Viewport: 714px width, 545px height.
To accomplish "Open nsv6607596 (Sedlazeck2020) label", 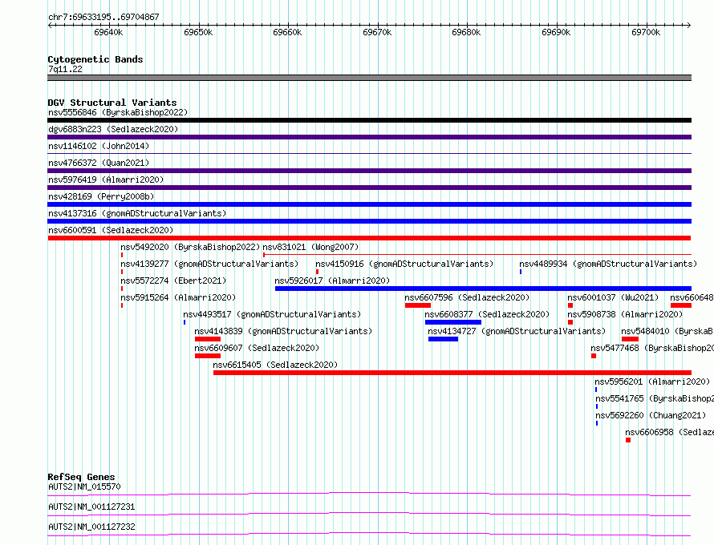I will pos(467,297).
